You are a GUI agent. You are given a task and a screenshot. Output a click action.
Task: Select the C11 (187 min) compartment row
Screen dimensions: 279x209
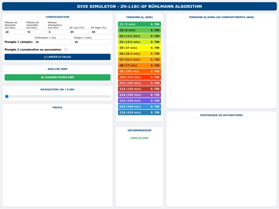click(x=139, y=83)
